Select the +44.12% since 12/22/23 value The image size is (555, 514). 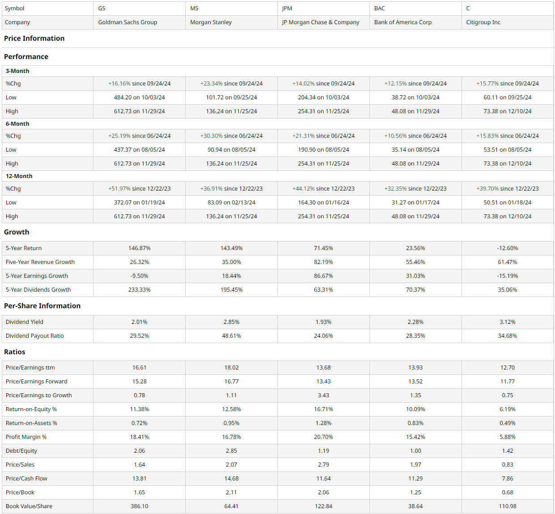pyautogui.click(x=324, y=189)
